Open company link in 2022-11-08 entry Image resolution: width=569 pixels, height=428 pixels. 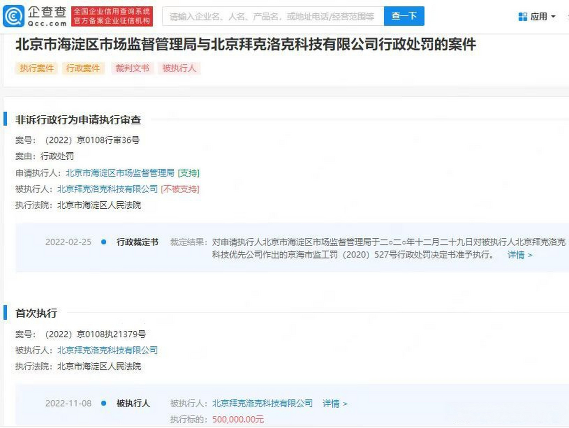click(x=262, y=403)
